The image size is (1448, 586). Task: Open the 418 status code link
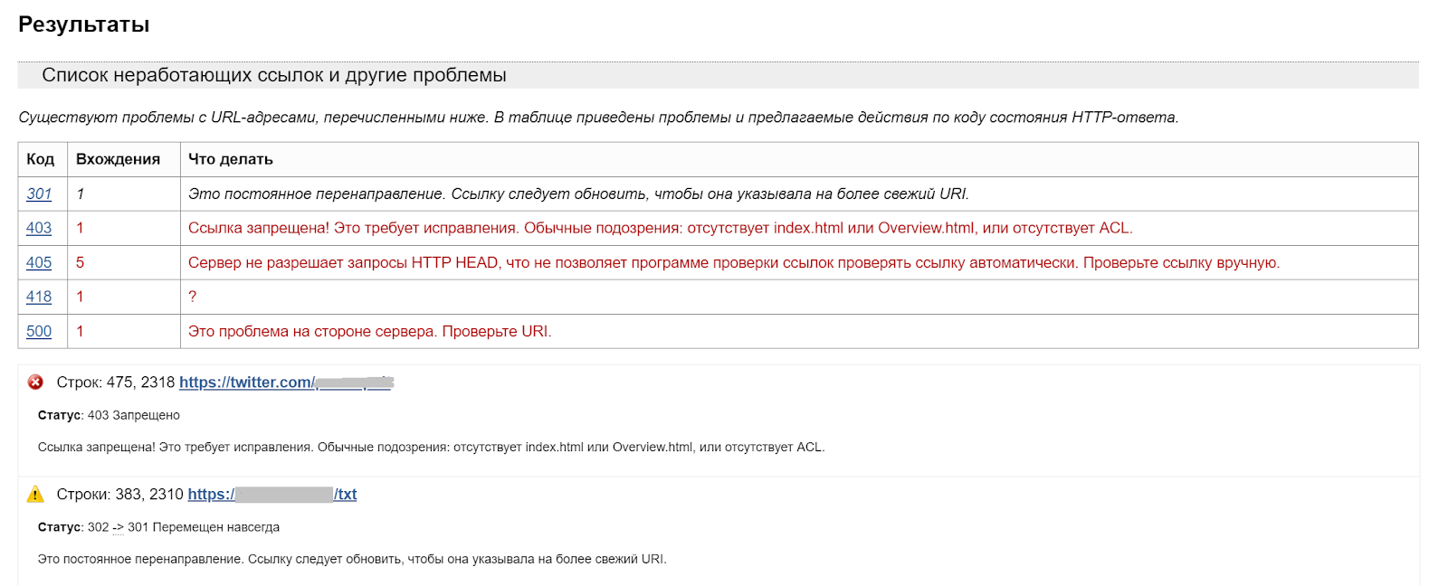(x=39, y=297)
